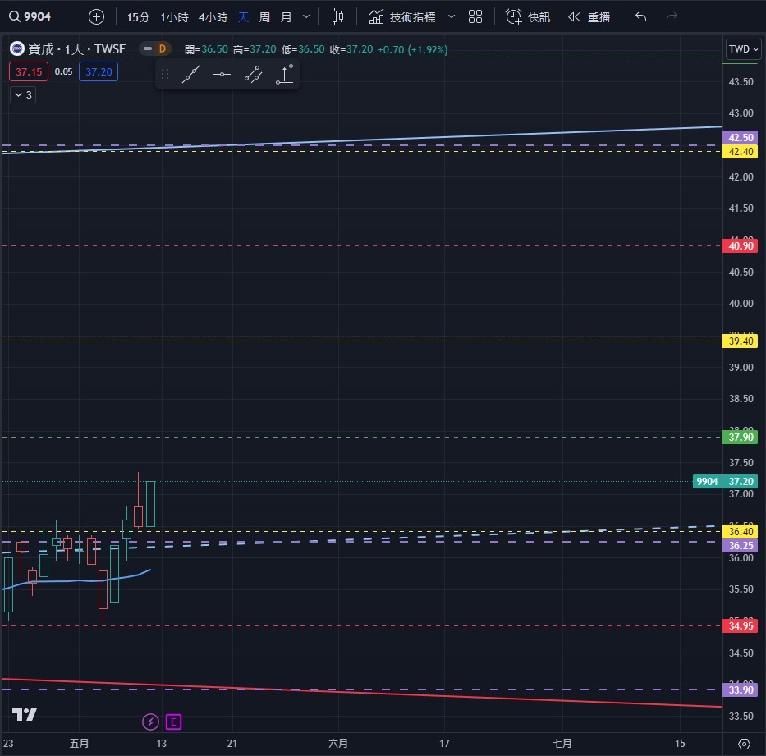Toggle the D data mode pill
766x756 pixels.
(x=154, y=49)
